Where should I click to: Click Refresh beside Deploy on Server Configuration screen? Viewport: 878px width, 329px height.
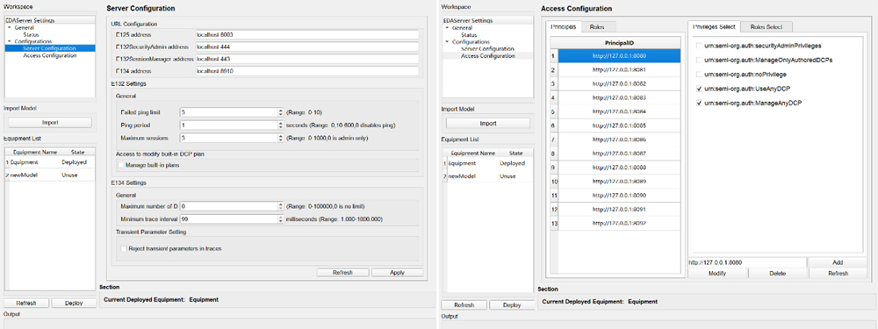tap(26, 304)
